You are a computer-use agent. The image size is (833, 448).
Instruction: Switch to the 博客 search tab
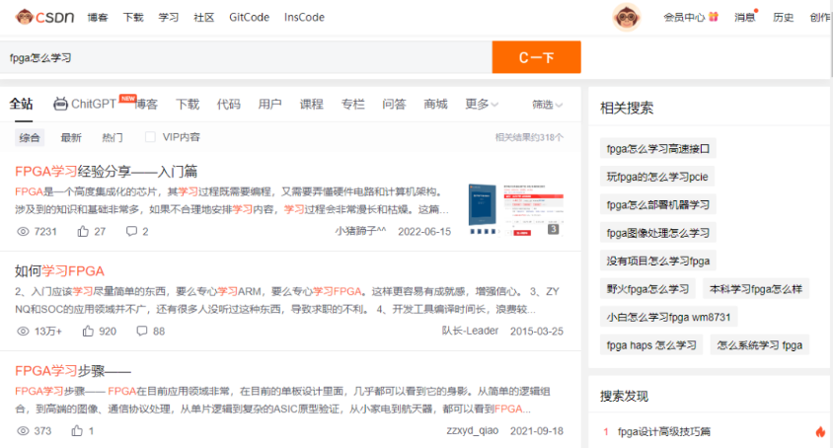click(x=147, y=105)
